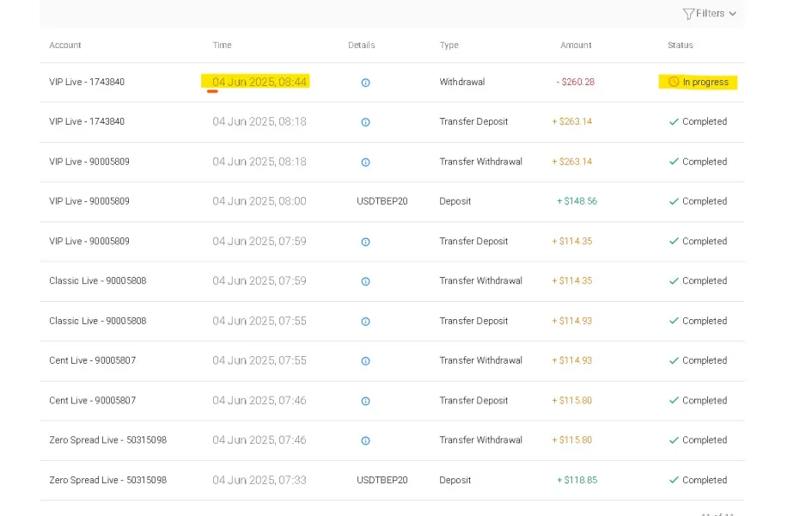The image size is (806, 516).
Task: Open info icon for Classic Live Transfer Deposit
Action: tap(365, 322)
